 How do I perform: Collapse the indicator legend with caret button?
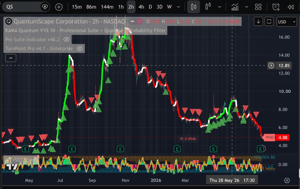click(x=11, y=58)
